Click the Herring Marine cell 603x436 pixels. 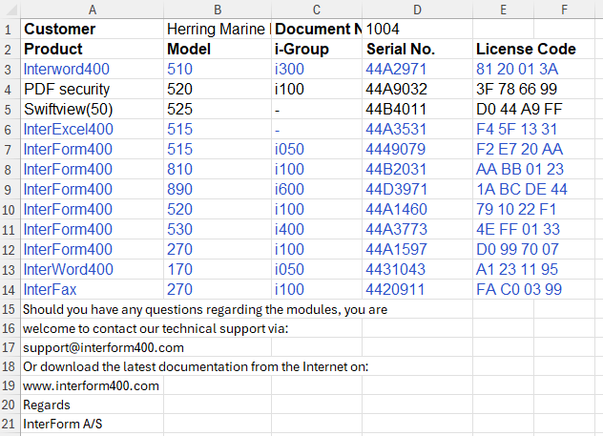pos(218,29)
